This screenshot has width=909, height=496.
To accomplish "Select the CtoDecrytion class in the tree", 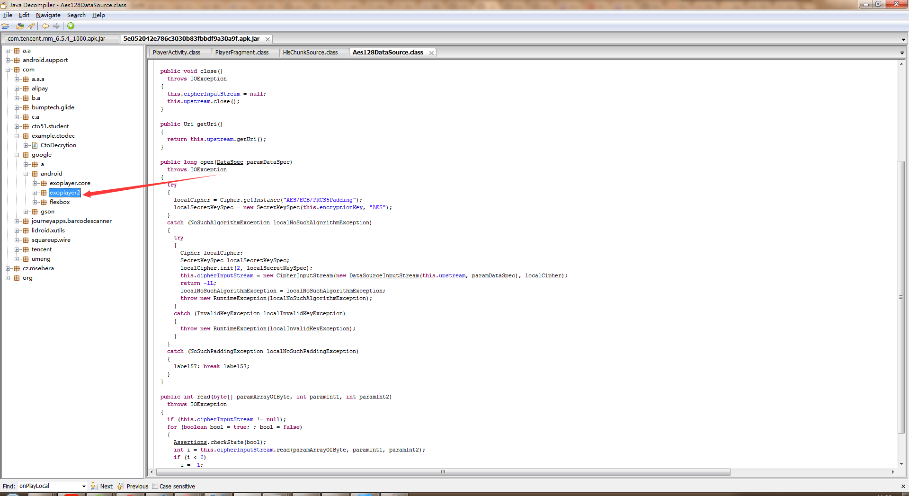I will click(x=59, y=145).
